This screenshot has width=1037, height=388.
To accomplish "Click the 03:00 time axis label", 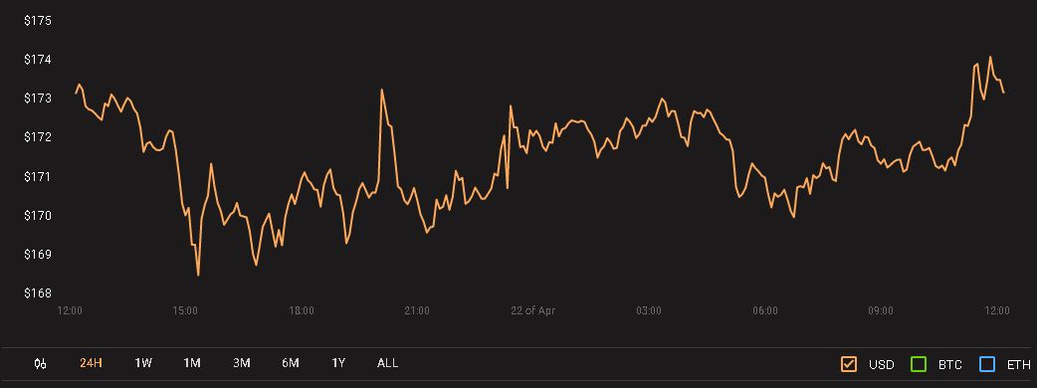I will pyautogui.click(x=649, y=310).
